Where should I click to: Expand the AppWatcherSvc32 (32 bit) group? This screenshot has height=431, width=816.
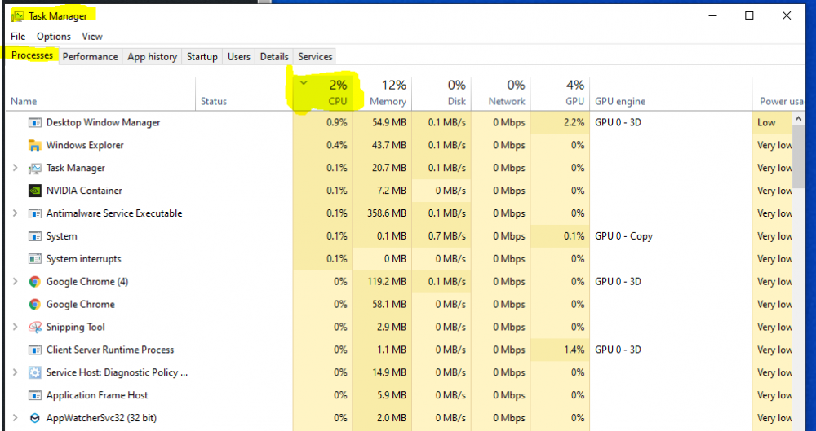click(15, 417)
